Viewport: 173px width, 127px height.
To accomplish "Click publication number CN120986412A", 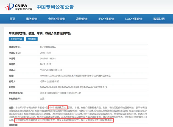I will [48, 47].
